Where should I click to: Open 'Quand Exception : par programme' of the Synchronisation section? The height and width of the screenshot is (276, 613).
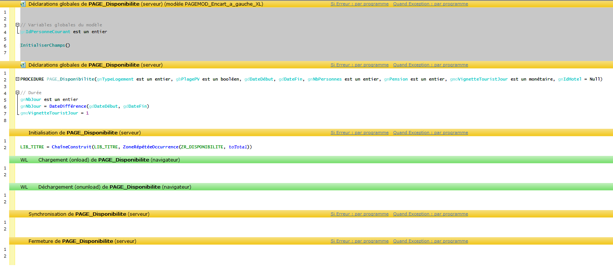430,214
